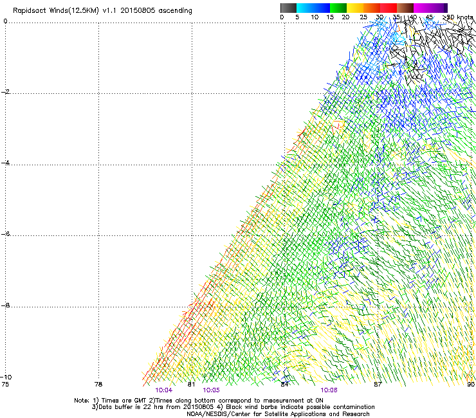Image resolution: width=476 pixels, height=418 pixels.
Task: Click the -8 latitude axis label
Action: (5, 305)
